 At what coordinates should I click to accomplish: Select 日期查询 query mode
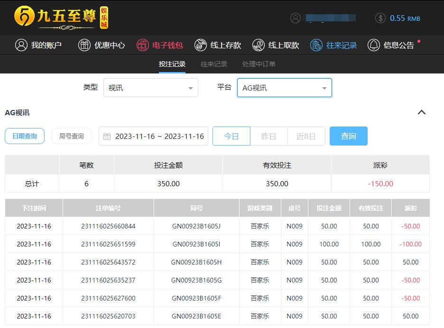click(x=25, y=136)
